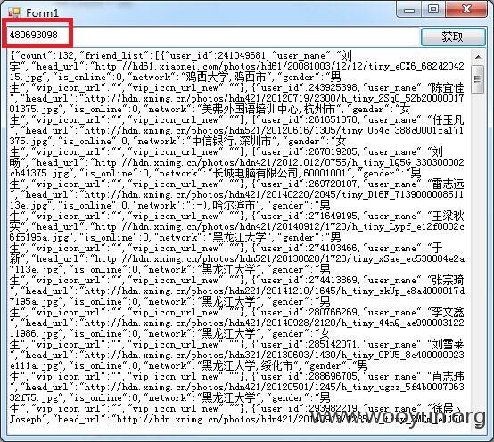Click user name 刘雪莱
The width and height of the screenshot is (494, 442).
tap(448, 344)
